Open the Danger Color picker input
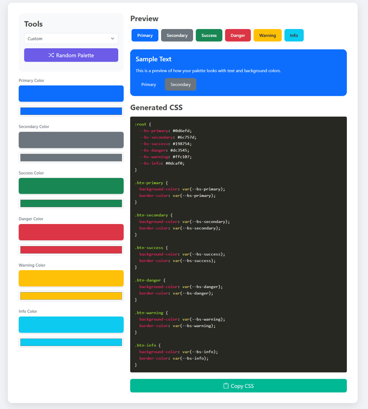The height and width of the screenshot is (409, 368). 71,249
